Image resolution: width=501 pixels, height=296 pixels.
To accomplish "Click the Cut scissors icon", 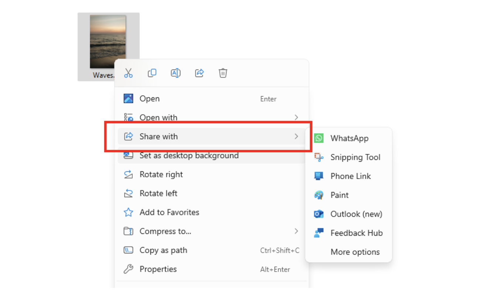I will 128,73.
